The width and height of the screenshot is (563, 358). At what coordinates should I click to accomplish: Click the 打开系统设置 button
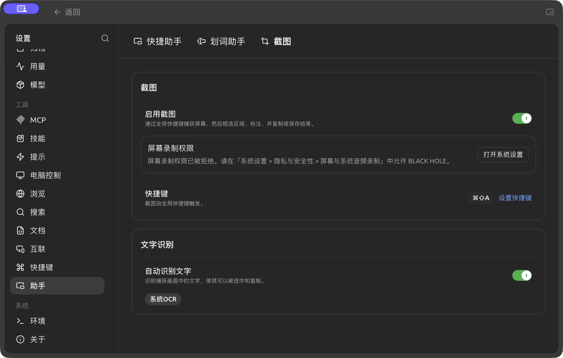coord(503,155)
